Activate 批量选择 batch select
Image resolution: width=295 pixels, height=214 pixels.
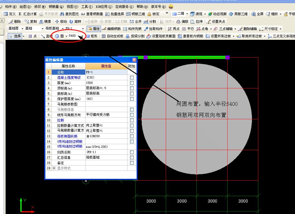[115, 14]
